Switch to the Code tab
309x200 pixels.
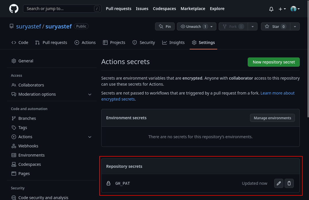[x=20, y=43]
